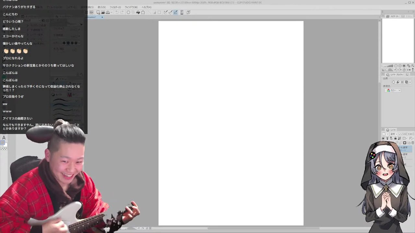The image size is (415, 233).
Task: Rotate canvas left in Navigator
Action: 396,70
